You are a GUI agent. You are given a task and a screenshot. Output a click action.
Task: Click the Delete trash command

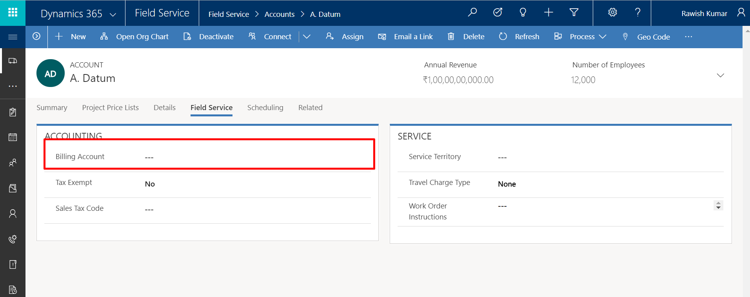466,37
